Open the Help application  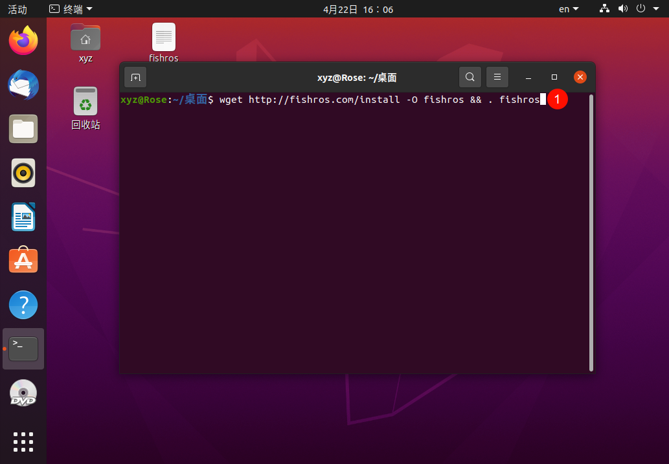click(x=23, y=305)
